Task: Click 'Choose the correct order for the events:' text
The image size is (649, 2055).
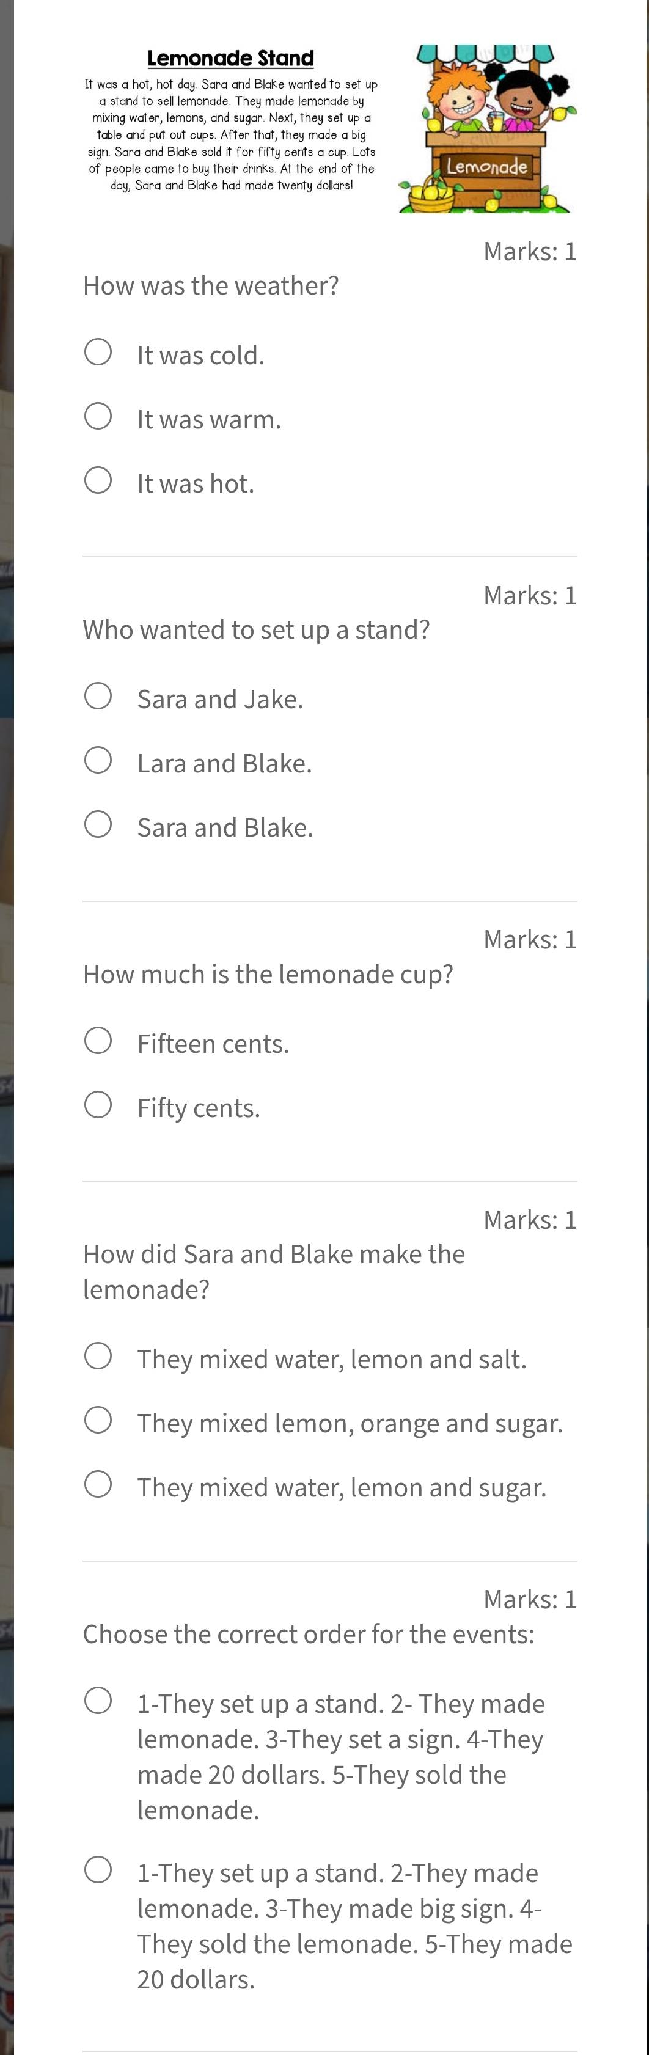Action: [309, 1634]
